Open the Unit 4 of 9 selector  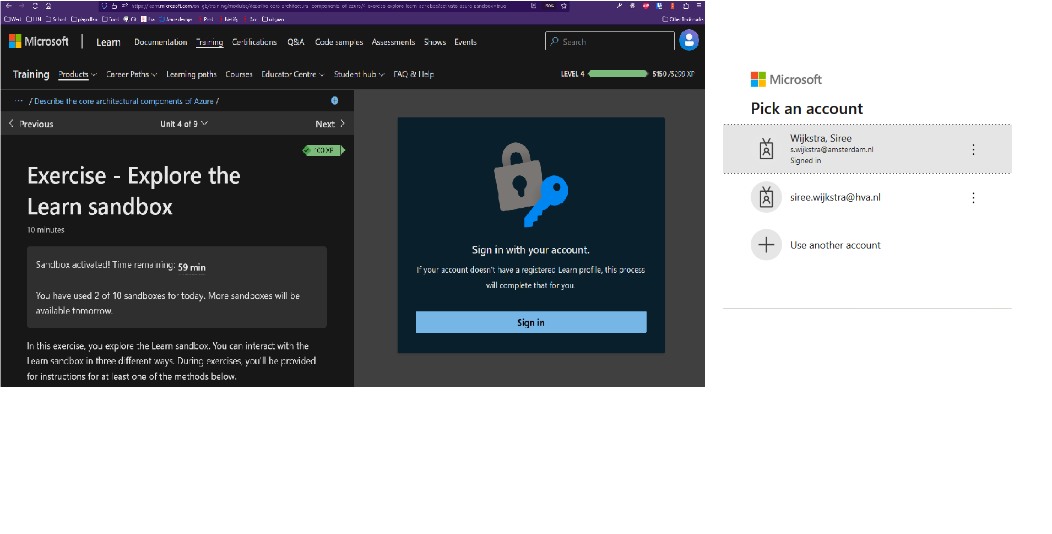tap(184, 124)
